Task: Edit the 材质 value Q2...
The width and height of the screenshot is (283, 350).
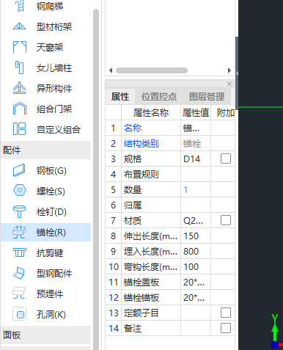Action: tap(196, 220)
